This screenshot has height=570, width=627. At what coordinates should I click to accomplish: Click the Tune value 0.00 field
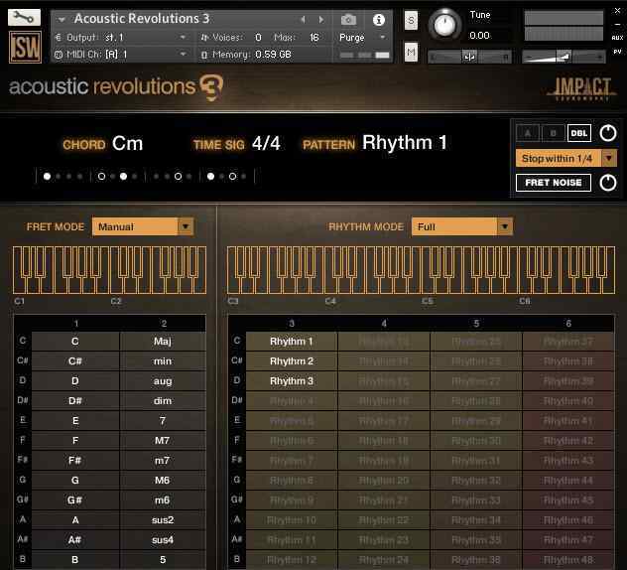(x=480, y=35)
